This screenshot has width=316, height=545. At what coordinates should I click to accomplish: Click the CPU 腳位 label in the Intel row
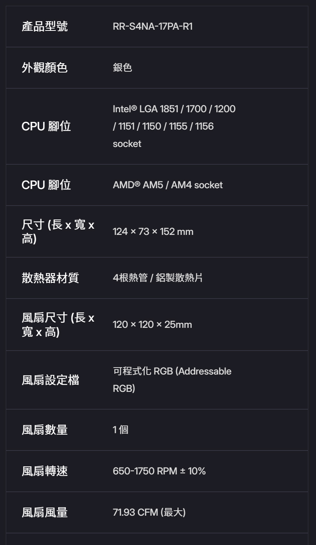46,126
